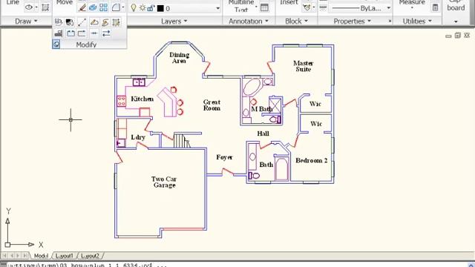The height and width of the screenshot is (267, 475).
Task: Expand the Layers panel
Action: (x=174, y=22)
